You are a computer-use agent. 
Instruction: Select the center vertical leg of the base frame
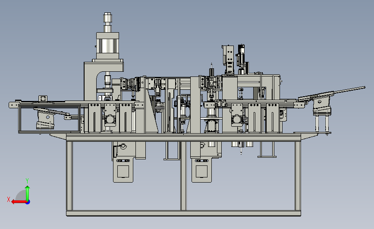[183, 176]
